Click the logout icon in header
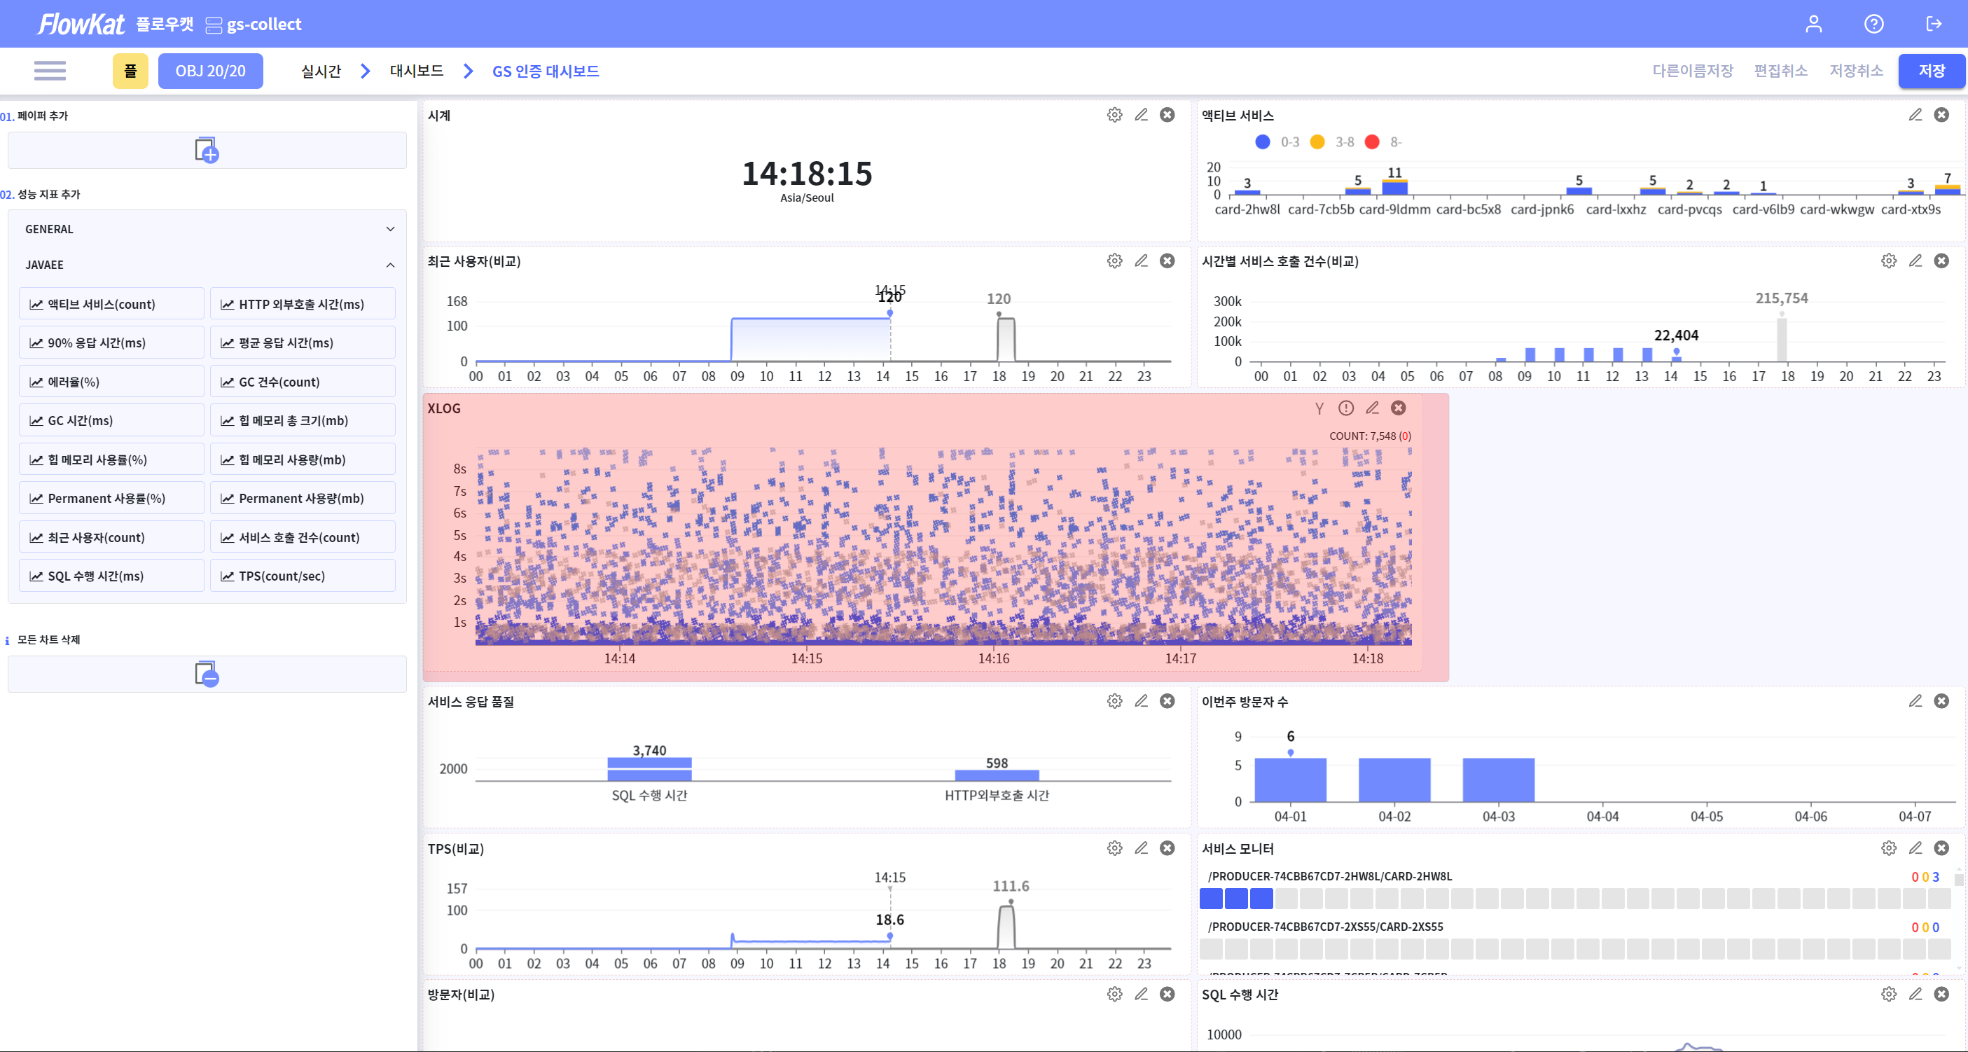This screenshot has height=1052, width=1968. click(1934, 24)
